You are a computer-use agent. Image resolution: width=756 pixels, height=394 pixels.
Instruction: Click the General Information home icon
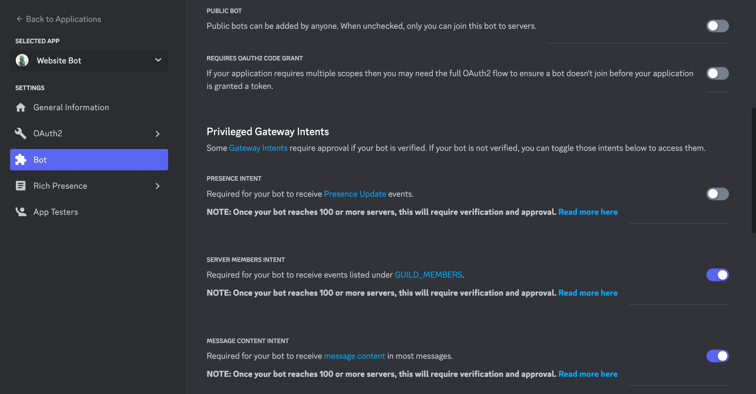[21, 107]
